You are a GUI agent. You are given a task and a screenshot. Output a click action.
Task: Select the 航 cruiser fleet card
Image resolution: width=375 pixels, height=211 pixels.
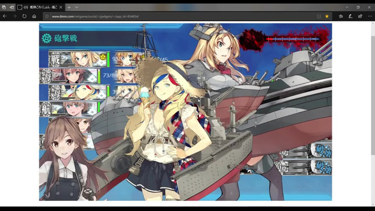(70, 109)
